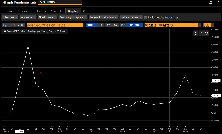The height and width of the screenshot is (134, 222).
Task: Open the Arrange dropdown
Action: coord(28,17)
